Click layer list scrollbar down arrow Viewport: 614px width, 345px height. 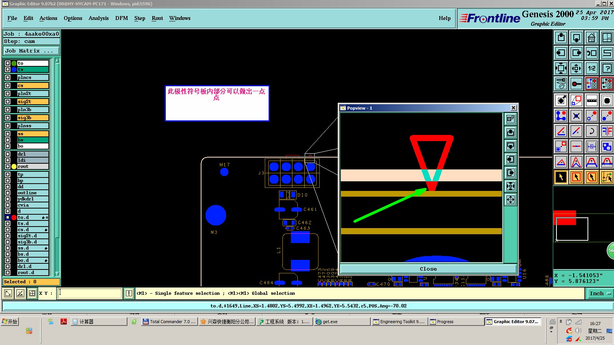coord(57,274)
